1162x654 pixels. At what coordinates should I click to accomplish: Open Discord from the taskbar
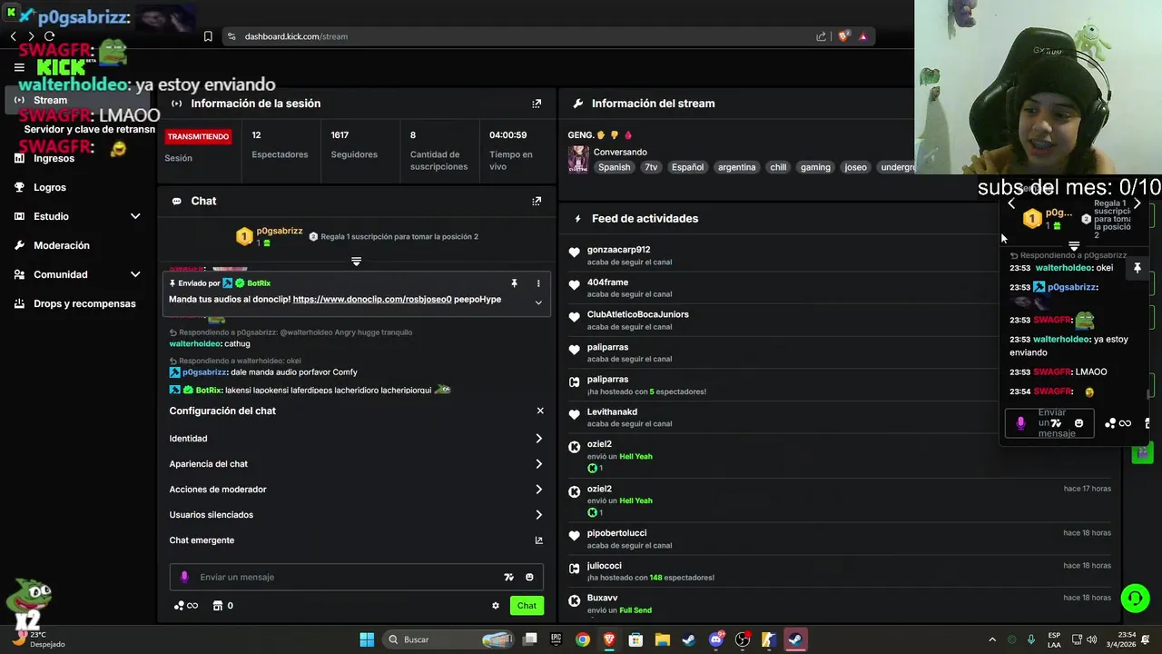715,639
